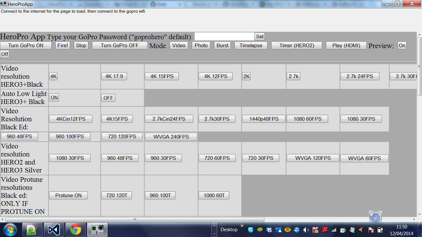Open the BlueStacks tray icon
The height and width of the screenshot is (237, 422).
(x=260, y=230)
